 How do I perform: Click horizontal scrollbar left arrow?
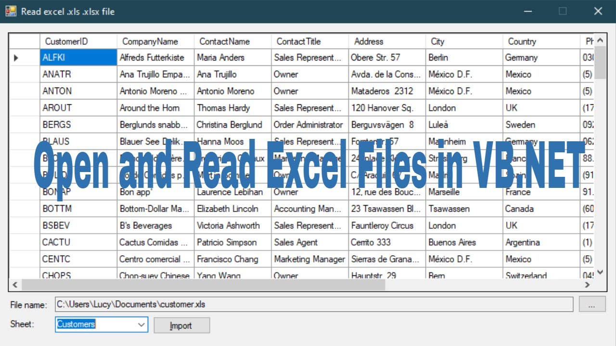(x=15, y=284)
